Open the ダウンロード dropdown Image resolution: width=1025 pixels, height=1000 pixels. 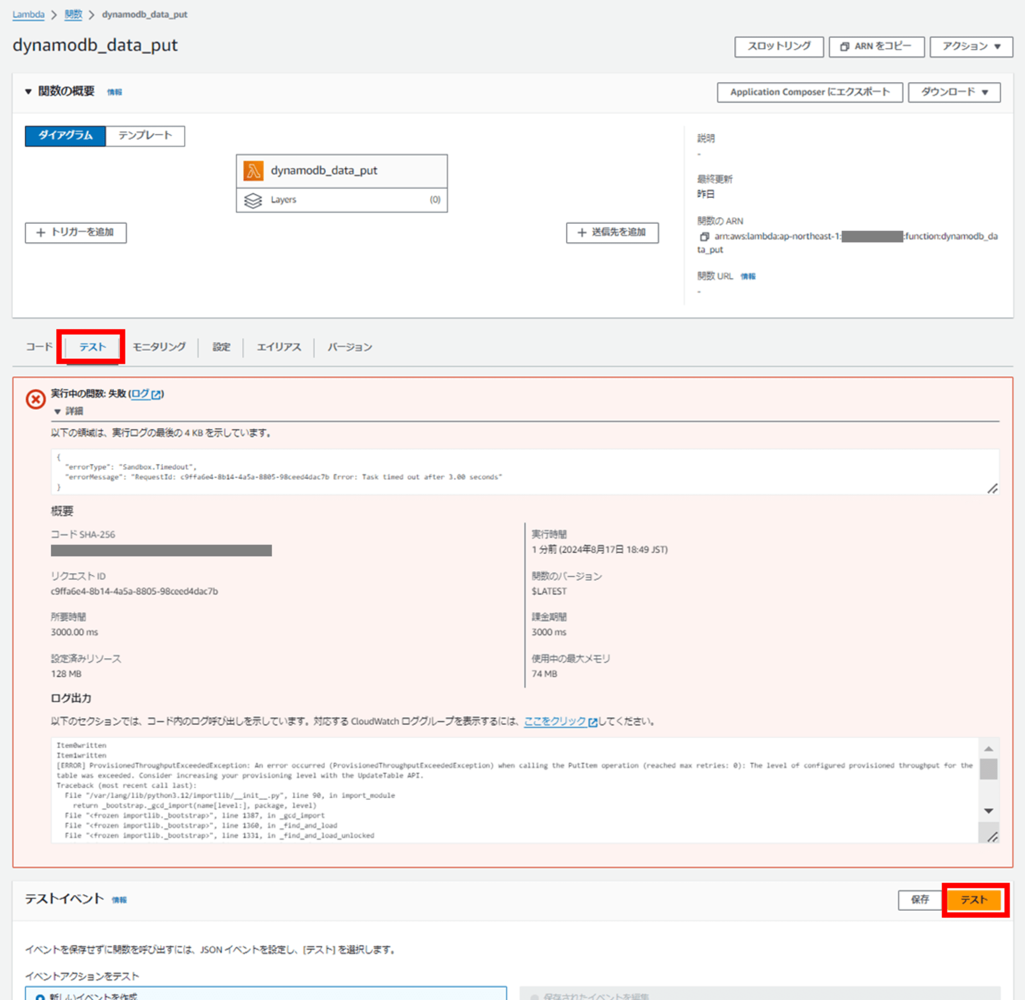(x=954, y=92)
